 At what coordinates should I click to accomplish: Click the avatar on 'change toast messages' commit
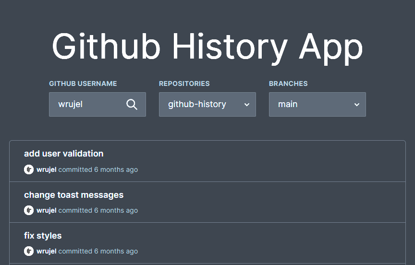coord(29,210)
